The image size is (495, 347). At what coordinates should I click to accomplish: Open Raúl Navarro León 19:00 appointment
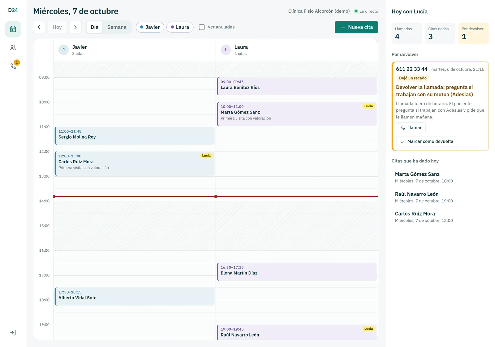[297, 332]
